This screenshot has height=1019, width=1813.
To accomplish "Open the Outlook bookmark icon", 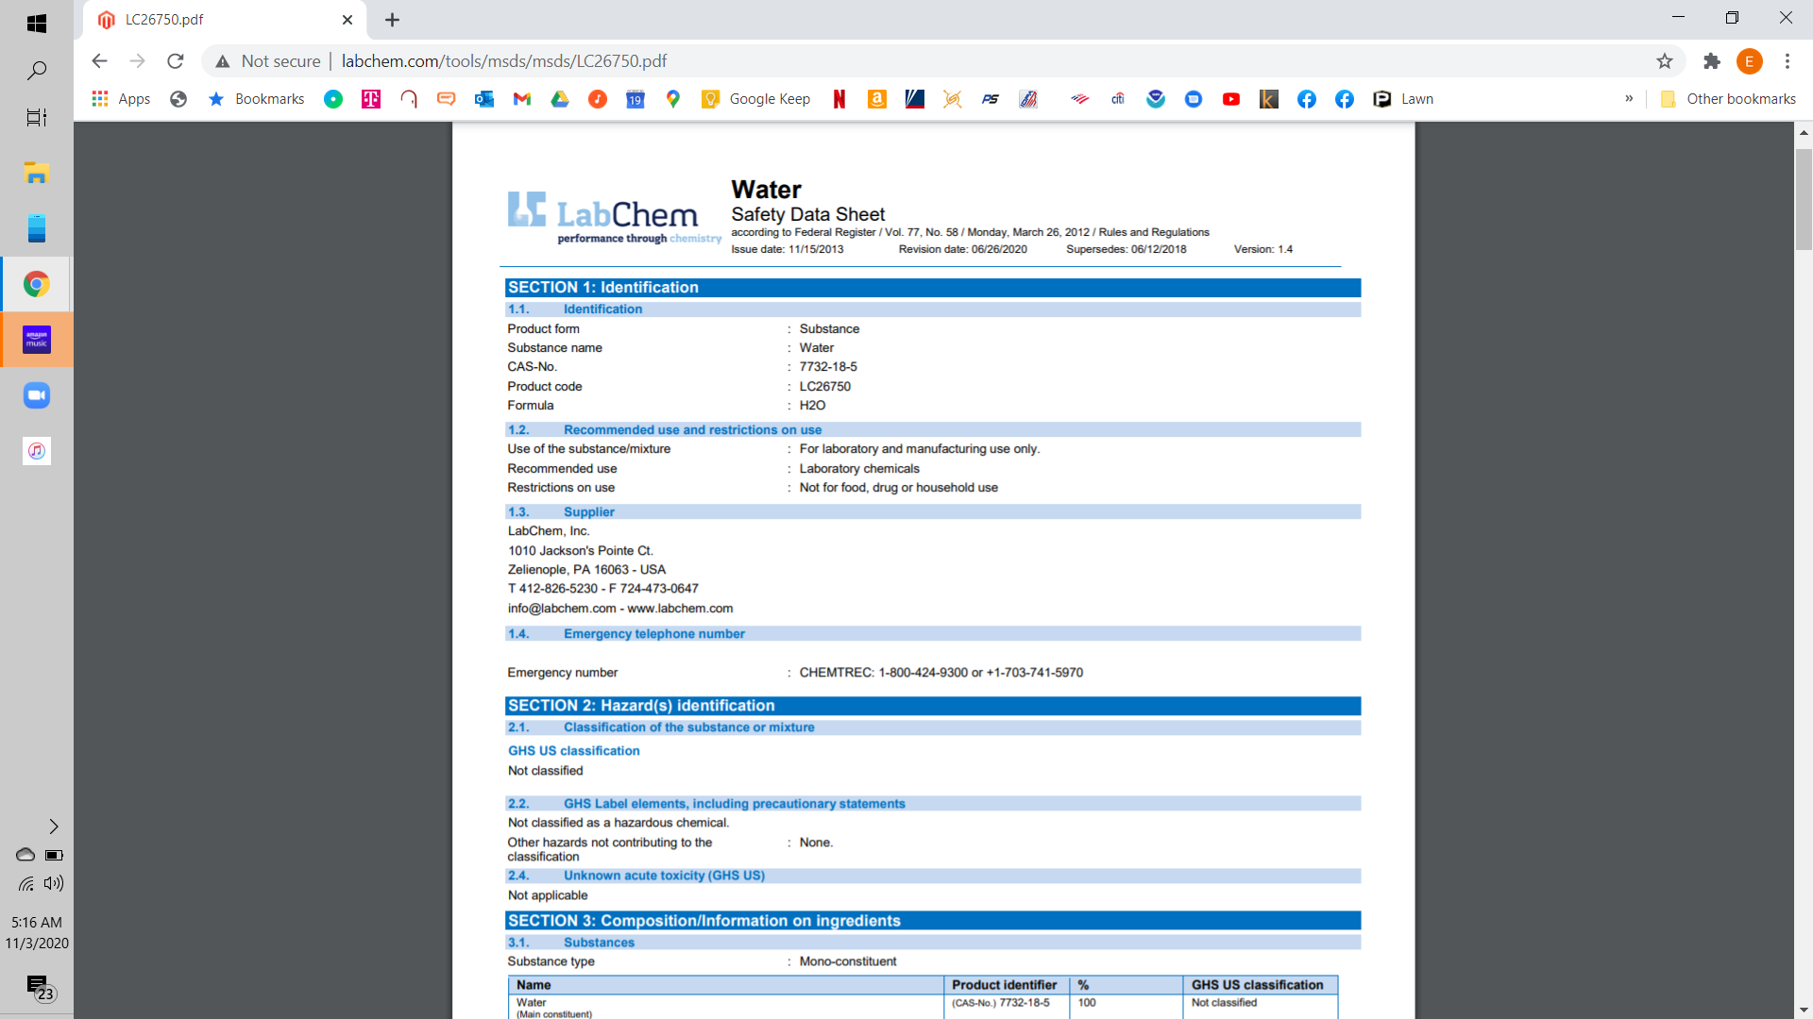I will tap(484, 99).
